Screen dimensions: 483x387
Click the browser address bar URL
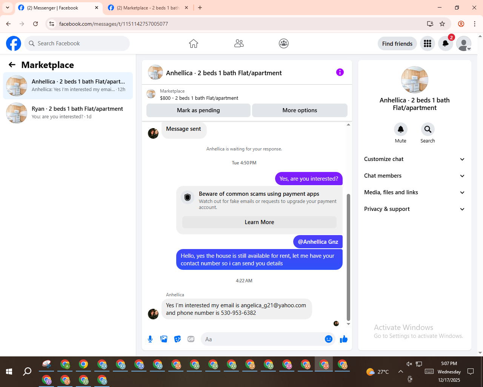tap(114, 24)
